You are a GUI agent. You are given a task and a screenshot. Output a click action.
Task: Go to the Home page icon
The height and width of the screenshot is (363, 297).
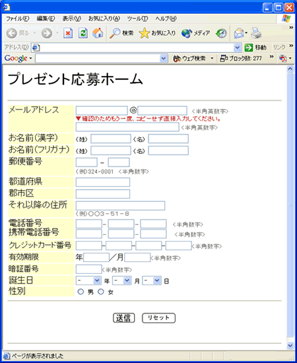(98, 33)
